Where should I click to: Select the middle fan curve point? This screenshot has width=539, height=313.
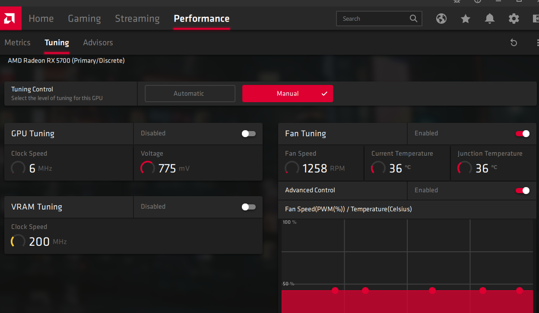tap(432, 291)
